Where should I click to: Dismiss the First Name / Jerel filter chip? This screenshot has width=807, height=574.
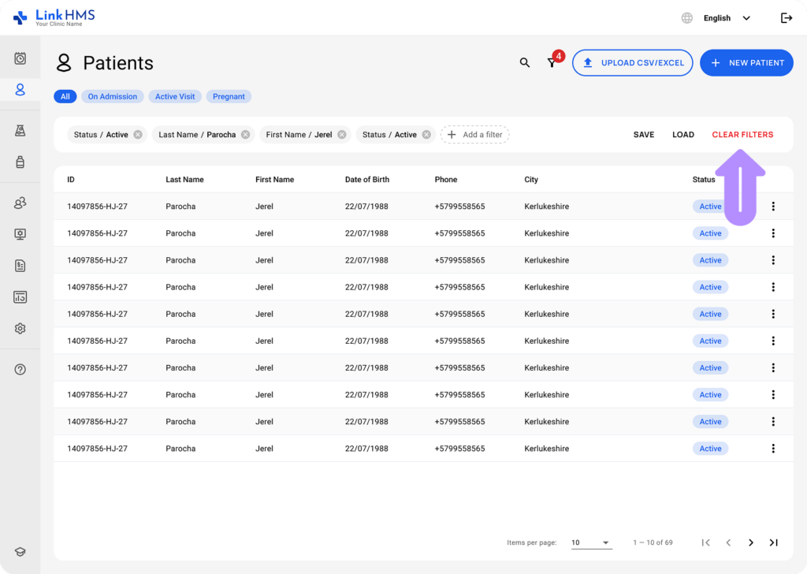click(340, 134)
